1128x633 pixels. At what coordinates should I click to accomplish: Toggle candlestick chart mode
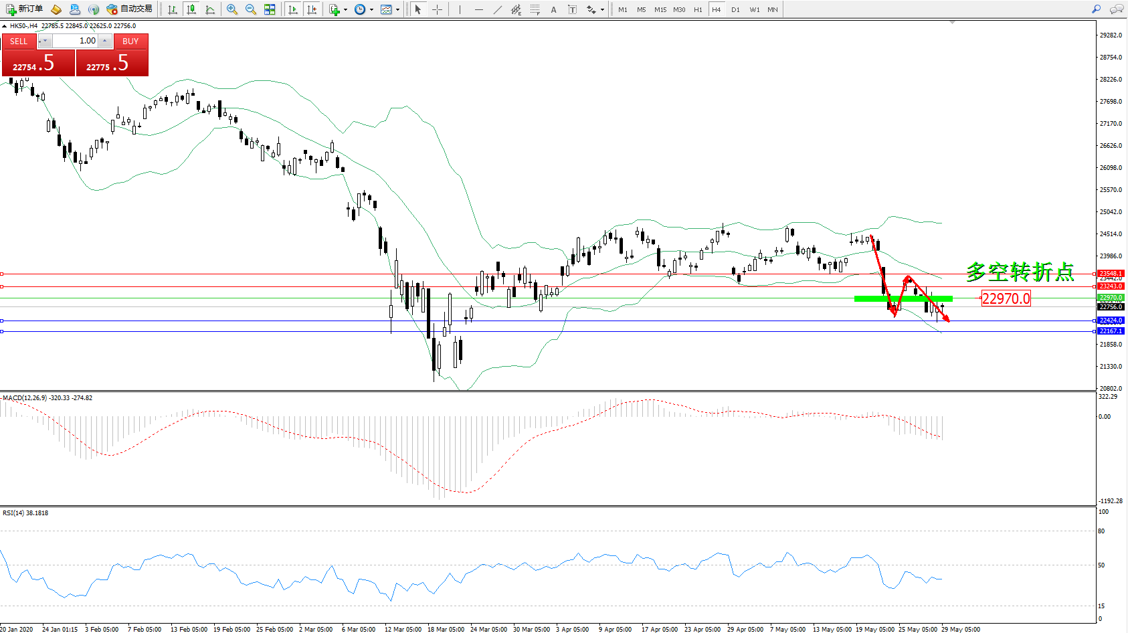pos(191,9)
